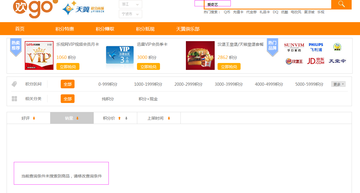Screen dimensions: 360x193
Task: Open the yellow cartoon mascot brand logo
Action: tap(337, 47)
